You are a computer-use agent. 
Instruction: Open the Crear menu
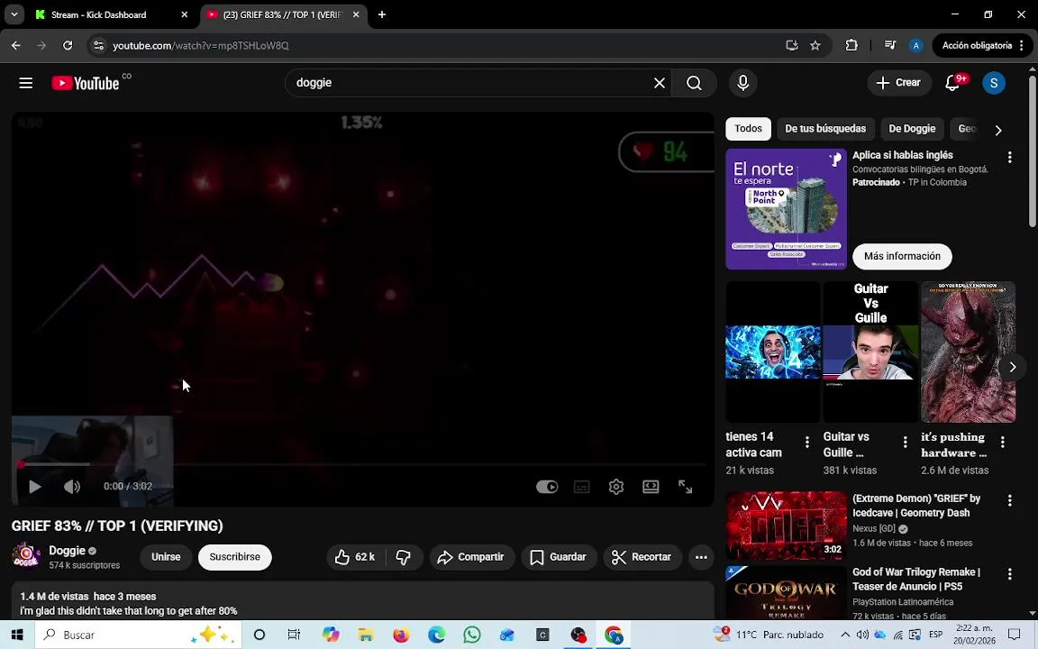pyautogui.click(x=898, y=83)
